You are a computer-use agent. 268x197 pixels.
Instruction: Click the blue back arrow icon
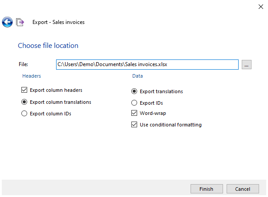[x=7, y=22]
